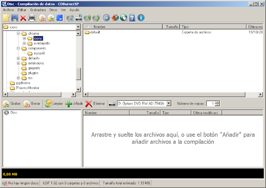Click the globe with orange arrow icon
The width and height of the screenshot is (266, 188).
click(115, 18)
